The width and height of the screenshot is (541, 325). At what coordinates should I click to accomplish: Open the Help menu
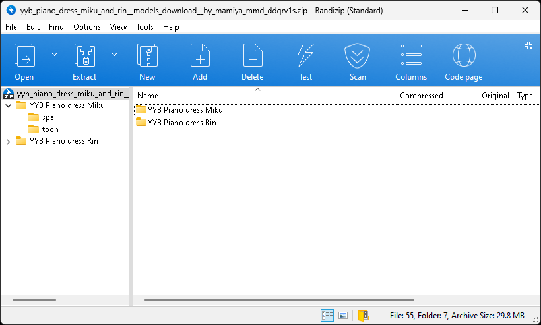coord(171,27)
